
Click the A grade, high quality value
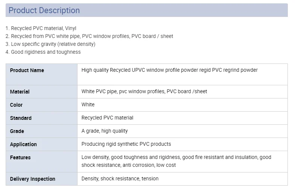coord(105,131)
